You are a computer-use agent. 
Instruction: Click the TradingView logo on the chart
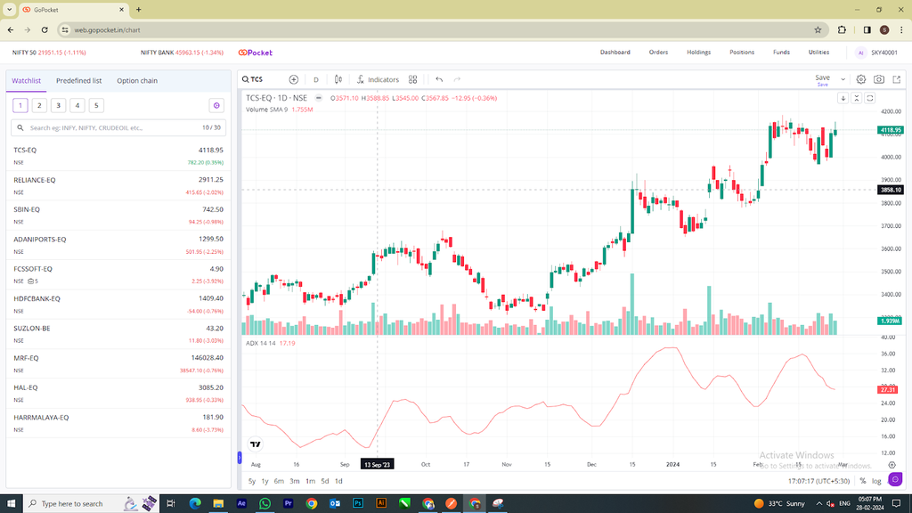pos(256,444)
